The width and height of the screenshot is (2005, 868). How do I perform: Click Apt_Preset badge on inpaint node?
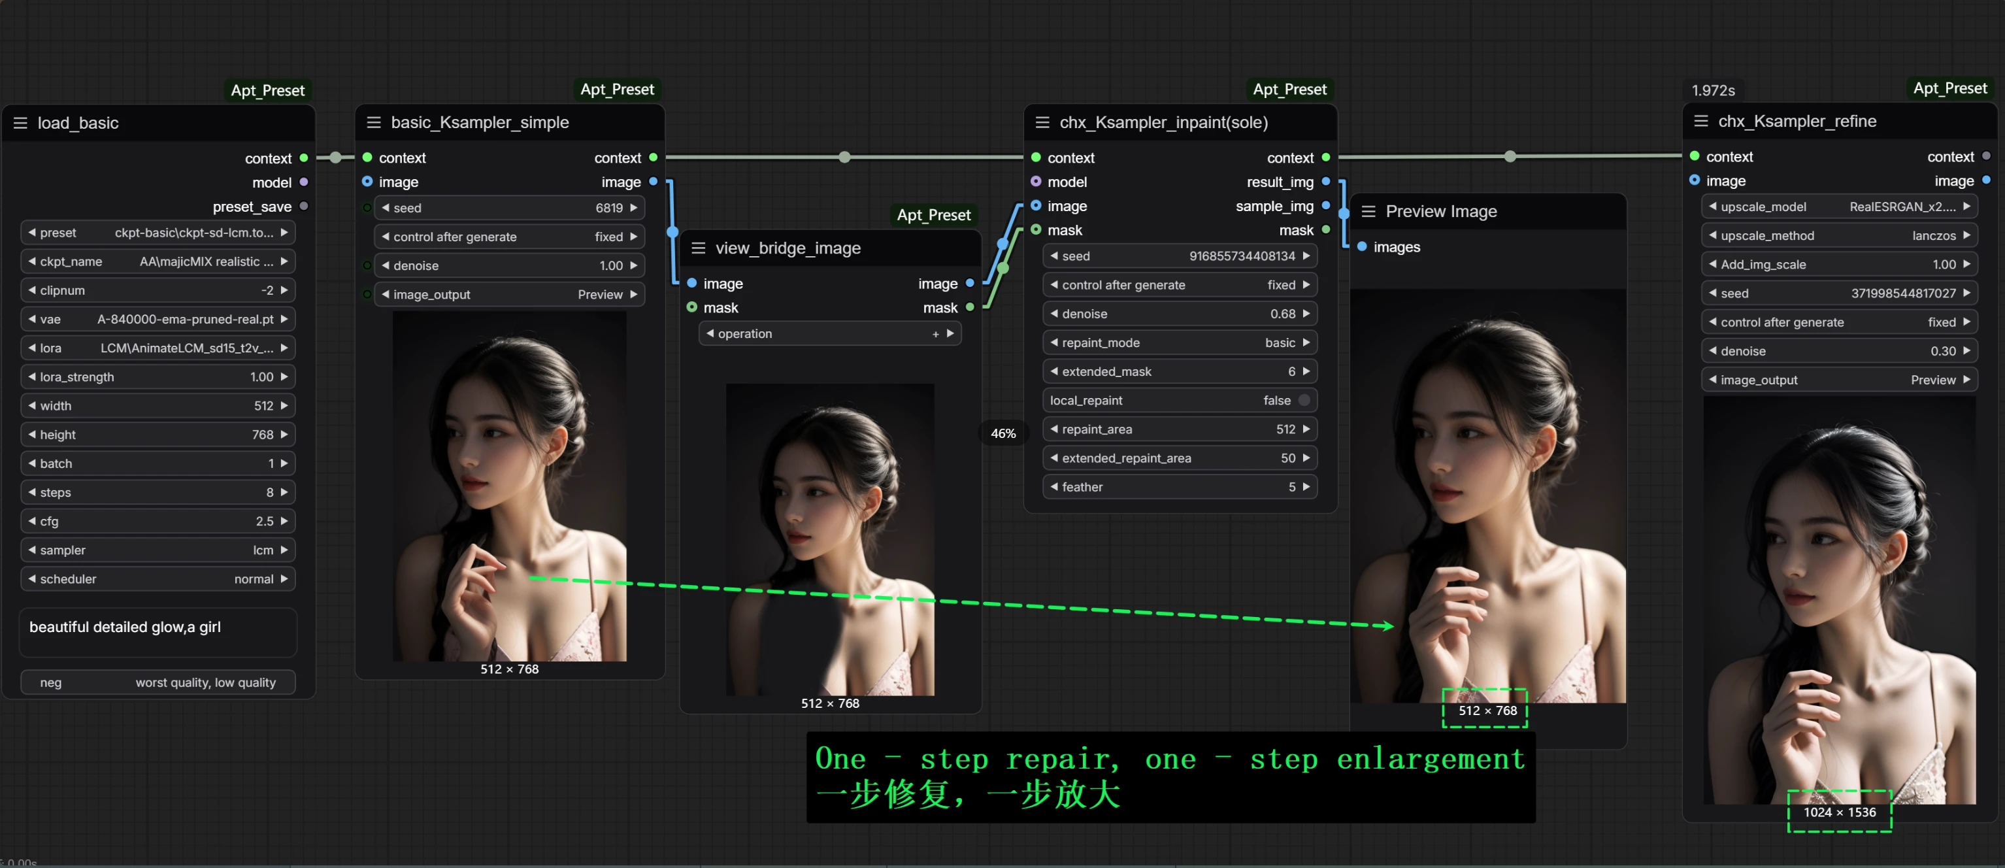coord(1289,90)
